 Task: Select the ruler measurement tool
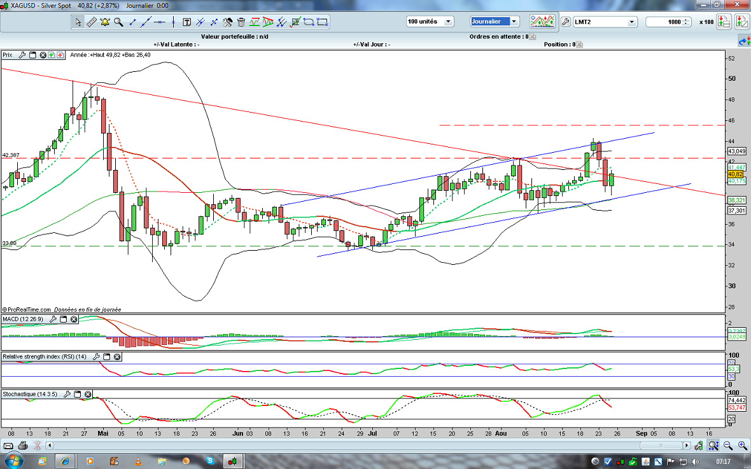(x=91, y=22)
